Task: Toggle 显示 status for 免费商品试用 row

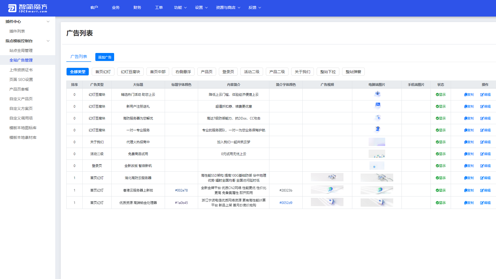Action: [441, 154]
